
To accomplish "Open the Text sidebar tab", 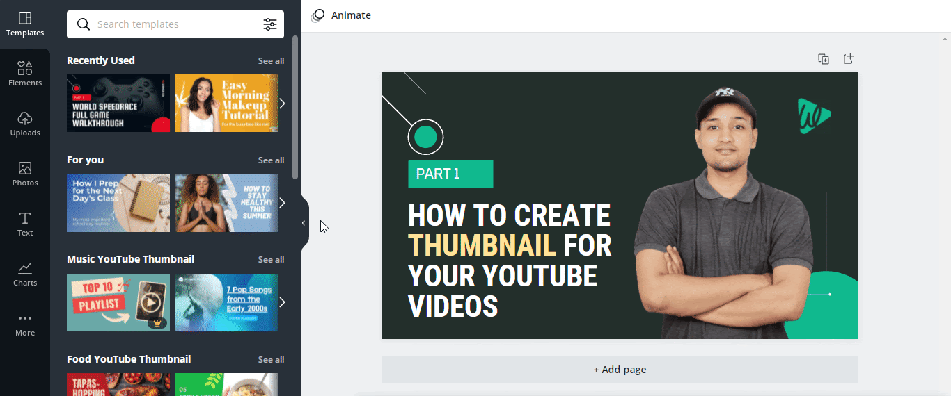I will coord(25,224).
